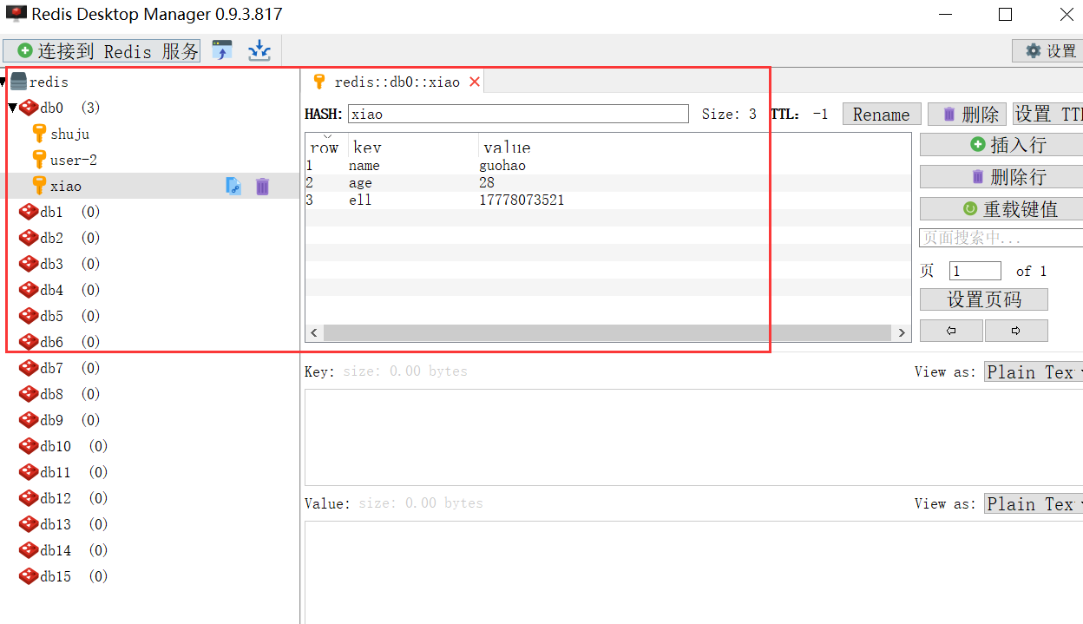Click the key column header
1083x624 pixels.
pos(413,145)
